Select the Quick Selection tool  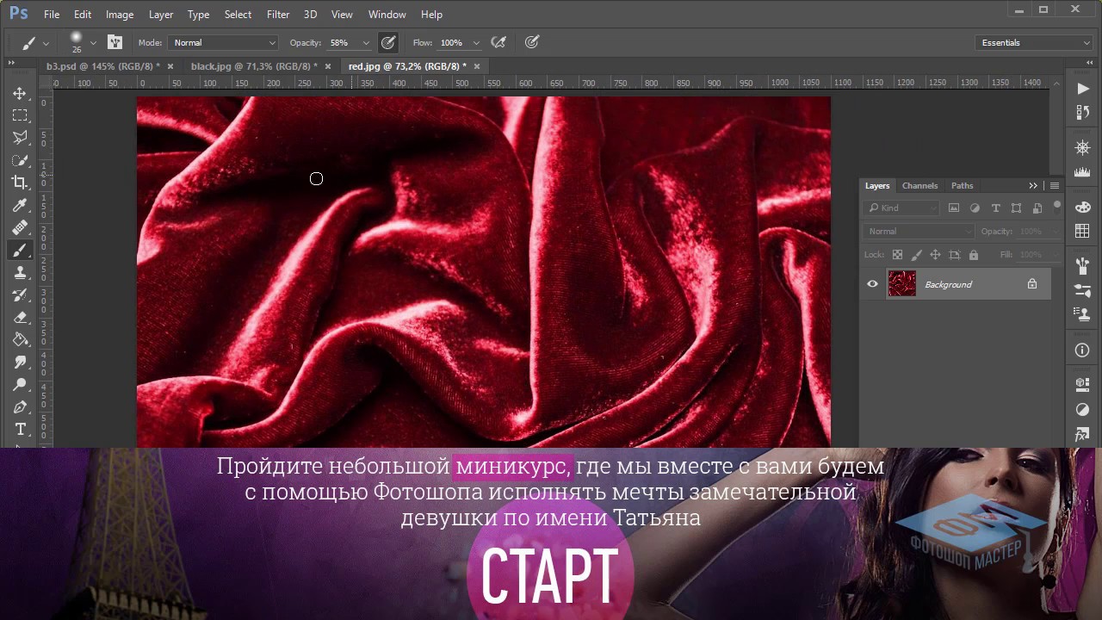[x=20, y=160]
